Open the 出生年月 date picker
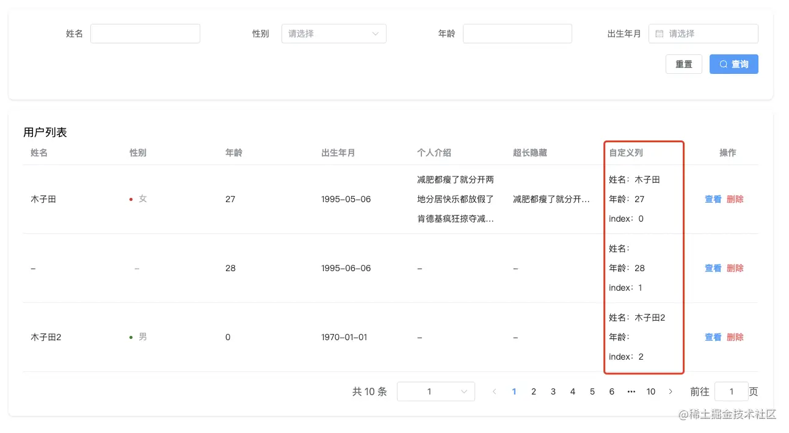The width and height of the screenshot is (789, 433). pyautogui.click(x=702, y=34)
